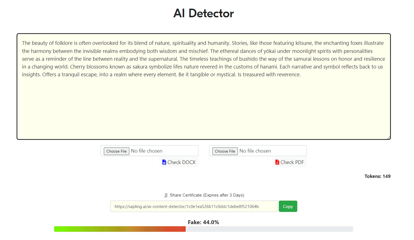
Task: Click the blue Word icon beside Check DOCX
Action: click(164, 162)
